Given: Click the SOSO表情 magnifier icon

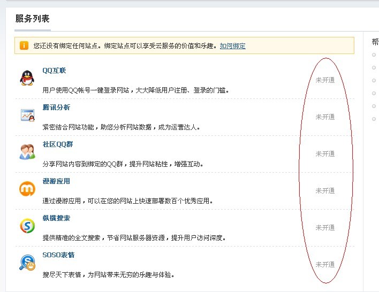Looking at the screenshot, I should click(x=27, y=263).
